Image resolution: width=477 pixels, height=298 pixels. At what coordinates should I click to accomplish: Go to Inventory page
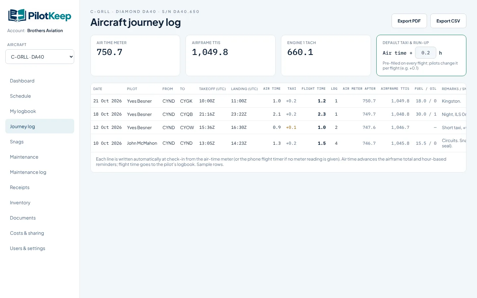(40, 203)
